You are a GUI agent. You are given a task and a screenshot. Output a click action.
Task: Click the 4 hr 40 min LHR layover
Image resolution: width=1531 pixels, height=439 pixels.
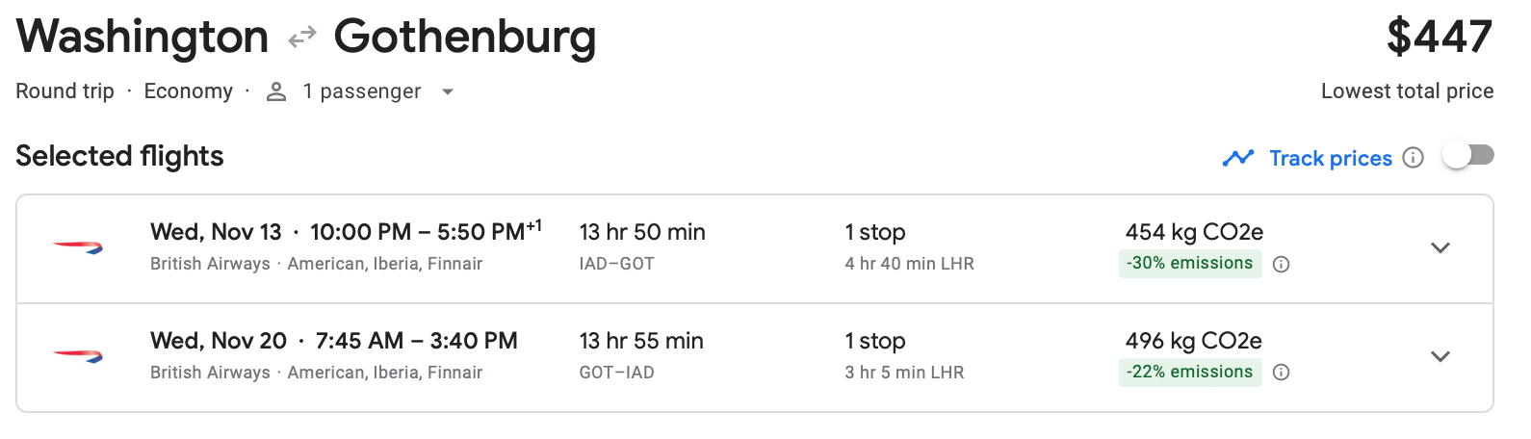coord(909,264)
